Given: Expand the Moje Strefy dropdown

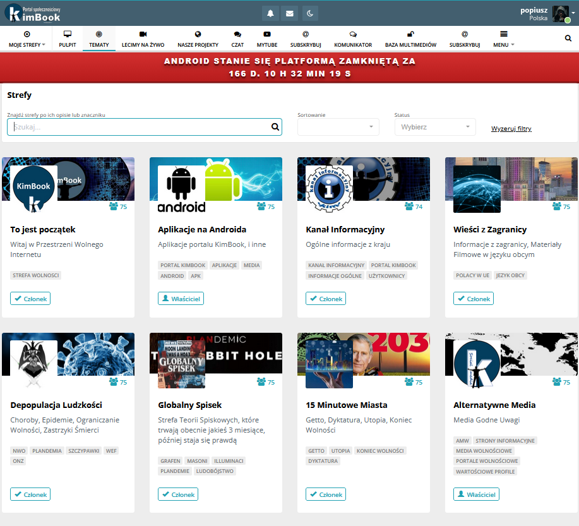Looking at the screenshot, I should [x=27, y=39].
